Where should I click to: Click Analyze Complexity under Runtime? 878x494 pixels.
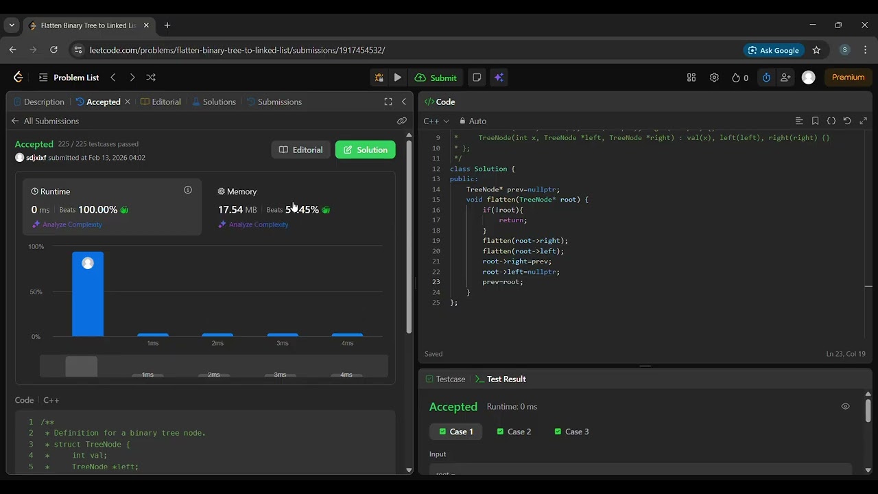[67, 224]
